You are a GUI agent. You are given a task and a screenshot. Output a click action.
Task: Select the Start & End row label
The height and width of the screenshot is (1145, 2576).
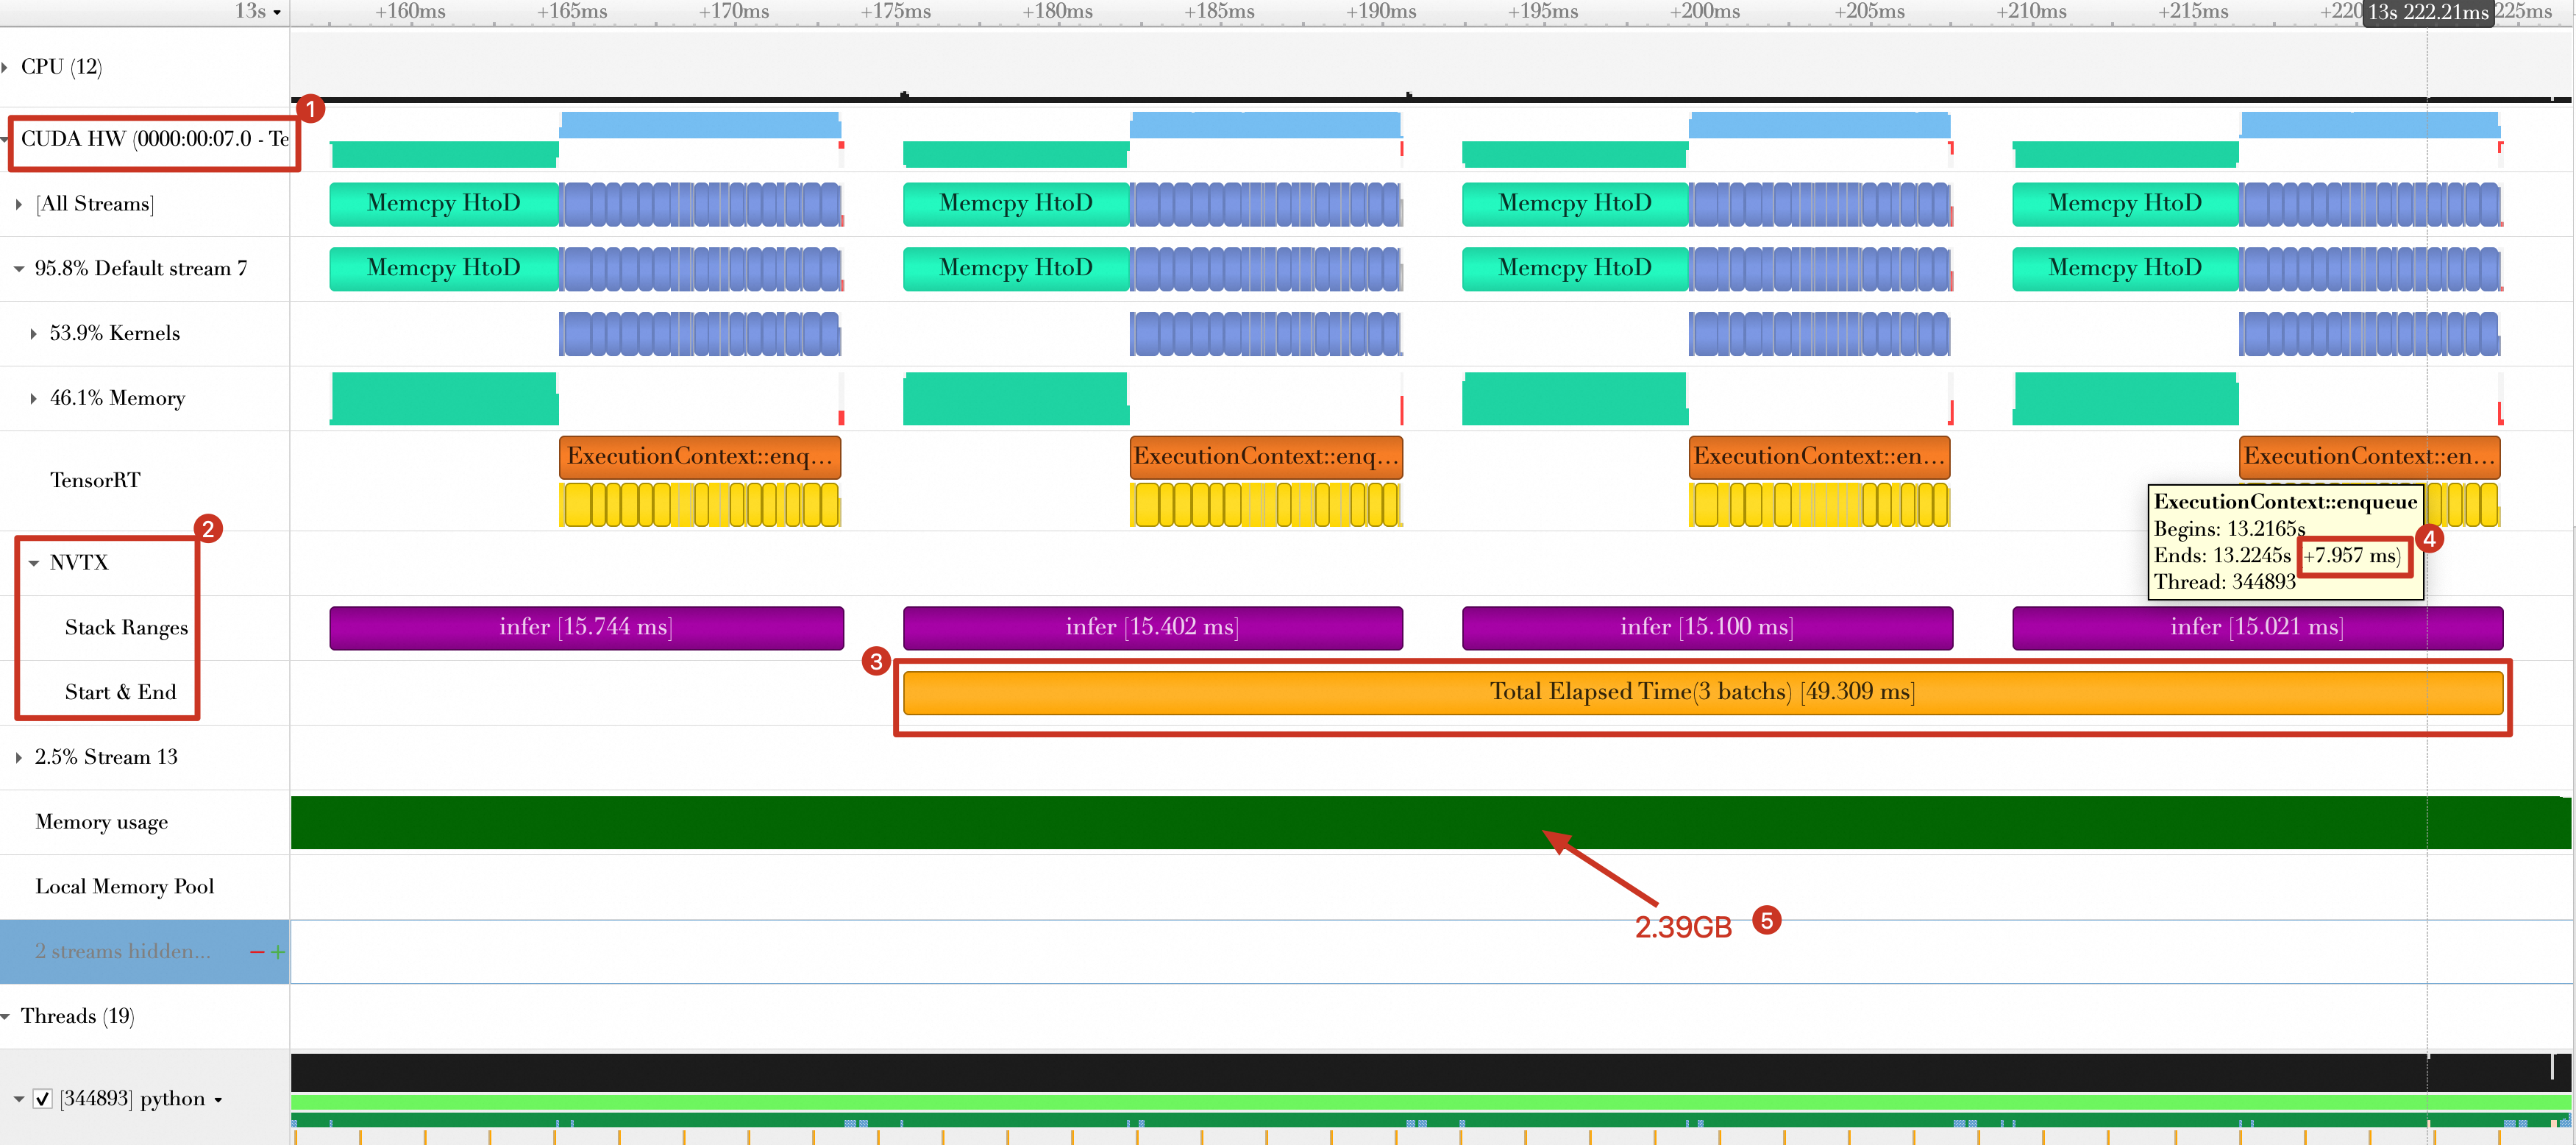120,692
